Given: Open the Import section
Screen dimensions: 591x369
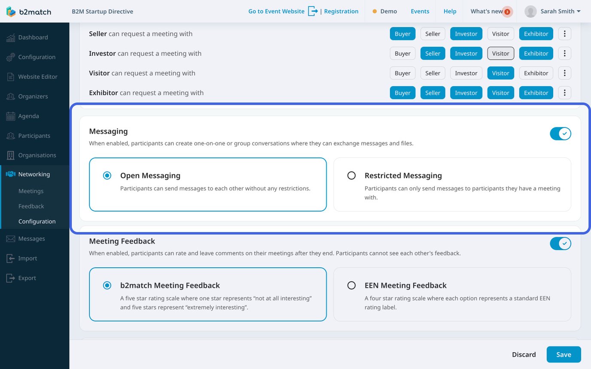Looking at the screenshot, I should [x=27, y=258].
